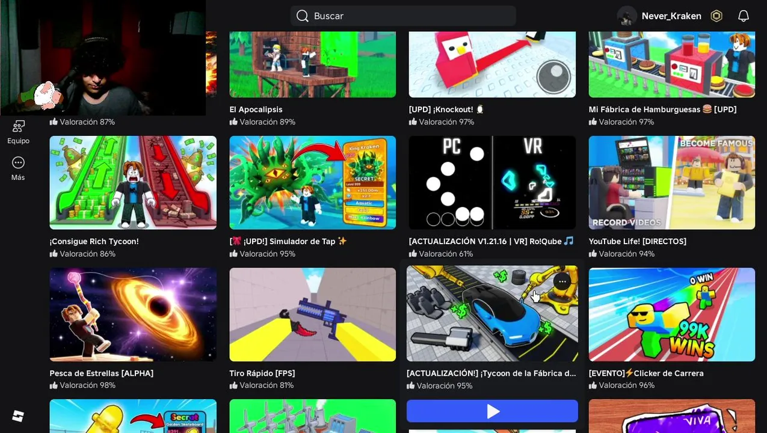767x433 pixels.
Task: Start the hovered game with play button
Action: coord(492,411)
